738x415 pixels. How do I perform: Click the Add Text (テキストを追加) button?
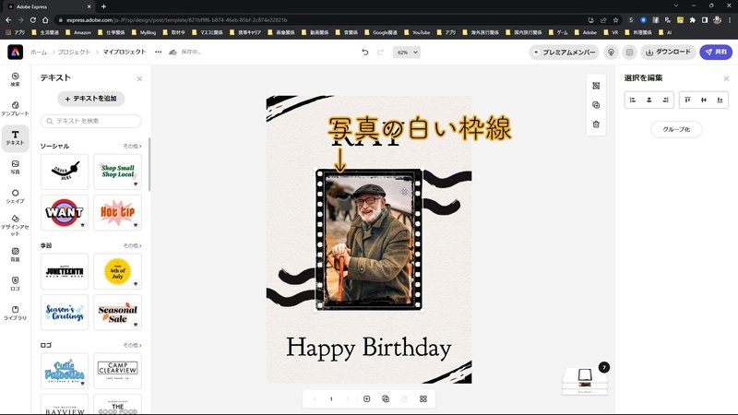pyautogui.click(x=90, y=99)
